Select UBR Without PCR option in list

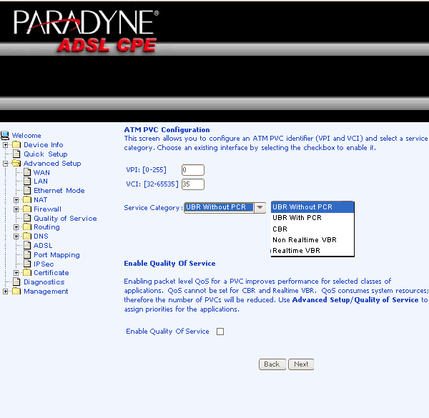(312, 207)
